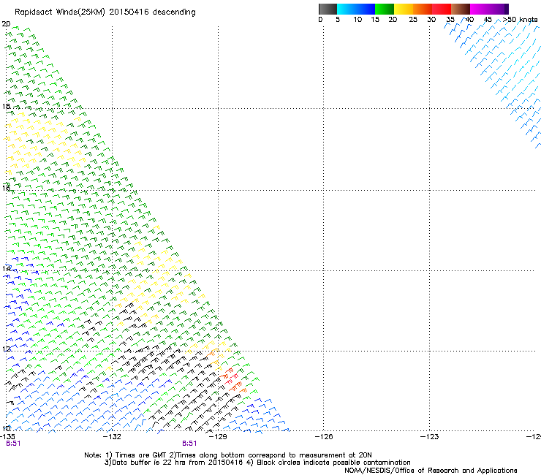The image size is (541, 475).
Task: Click the purple 8:51 time near -129
Action: (189, 444)
